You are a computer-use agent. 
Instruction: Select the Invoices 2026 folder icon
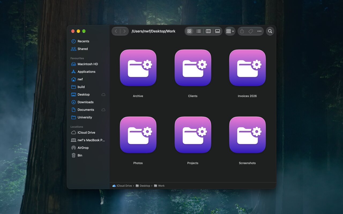247,68
